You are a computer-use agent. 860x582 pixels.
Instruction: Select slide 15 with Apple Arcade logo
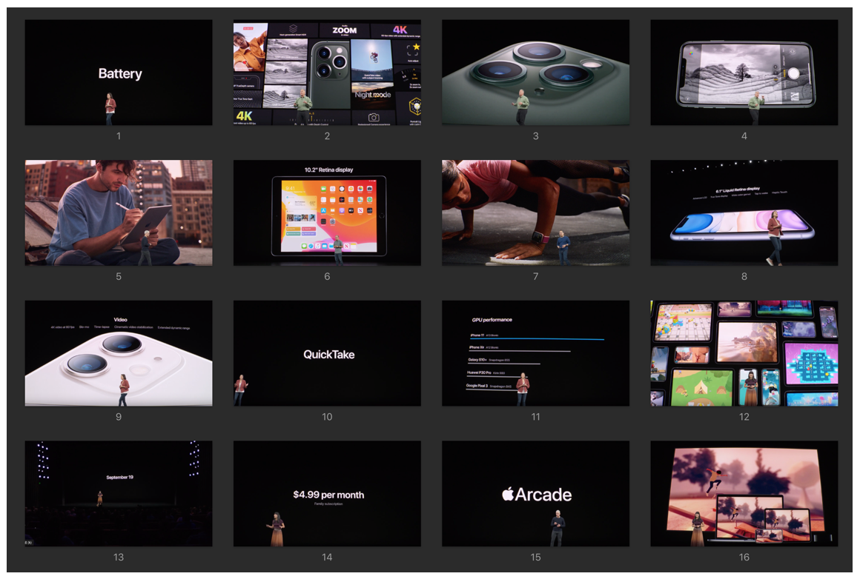(x=536, y=493)
